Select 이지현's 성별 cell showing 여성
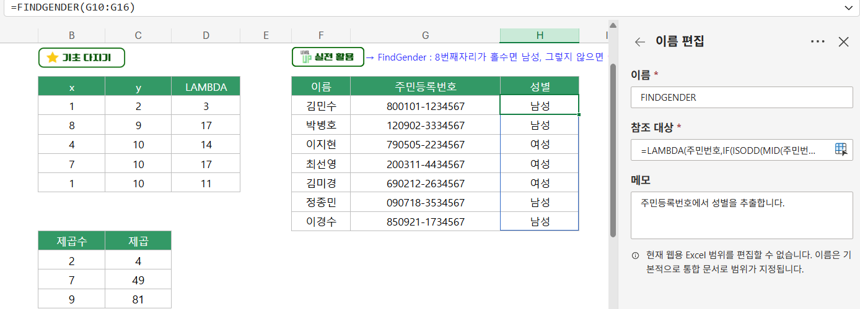 coord(540,144)
